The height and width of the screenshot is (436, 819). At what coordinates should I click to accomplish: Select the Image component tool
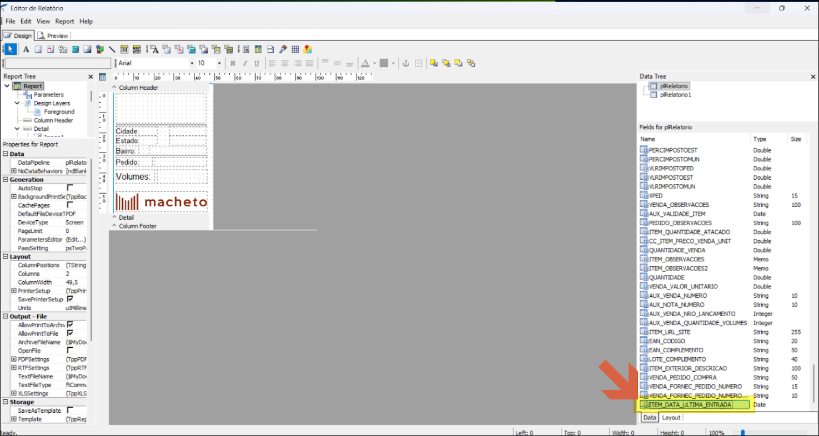[87, 49]
